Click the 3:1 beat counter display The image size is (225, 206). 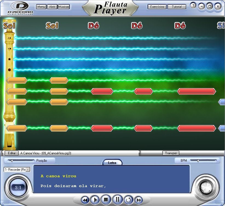point(18,187)
